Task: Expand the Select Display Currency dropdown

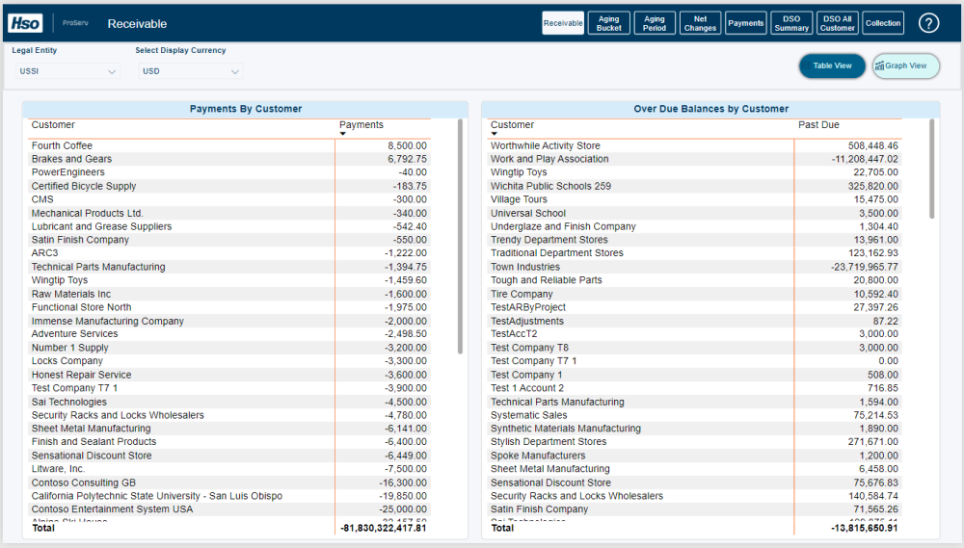Action: click(x=189, y=71)
